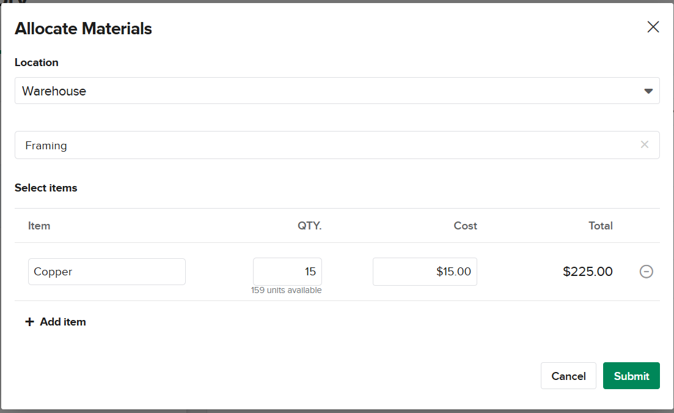674x413 pixels.
Task: Clear the Framing field with its X icon
Action: click(645, 145)
